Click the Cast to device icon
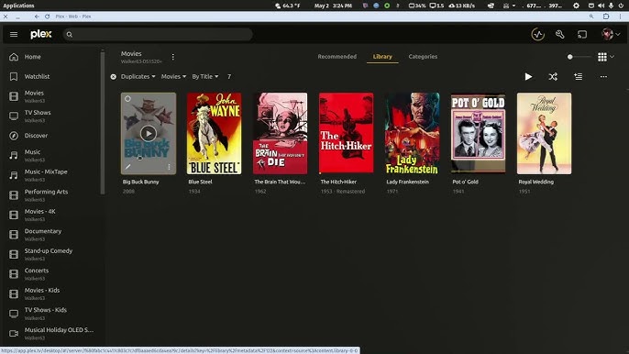Screen dimensions: 629x354 [x=582, y=35]
